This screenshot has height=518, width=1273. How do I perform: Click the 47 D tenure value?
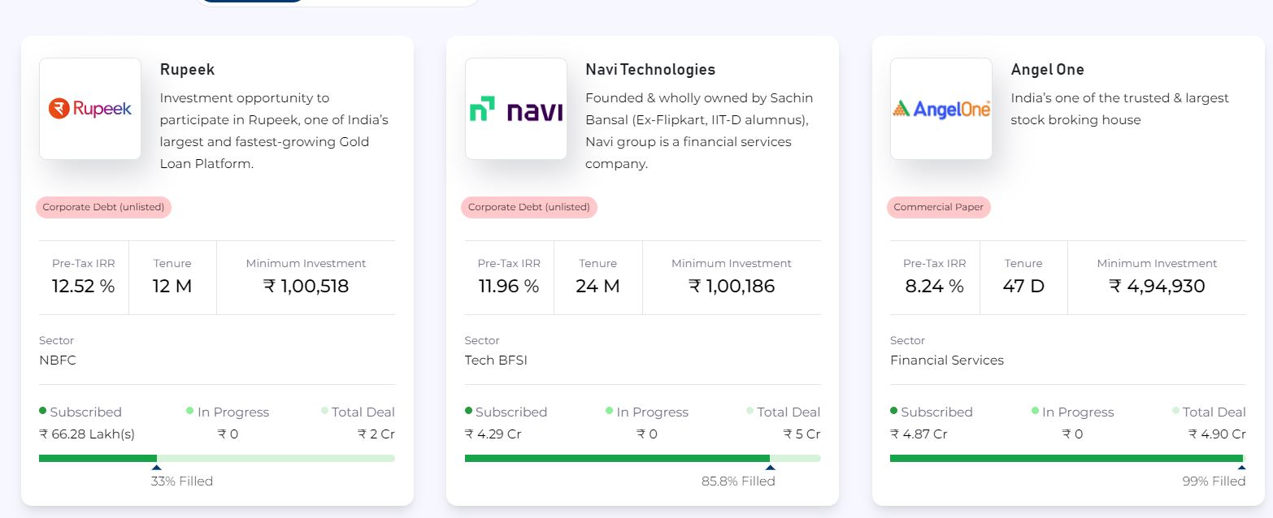point(1023,286)
